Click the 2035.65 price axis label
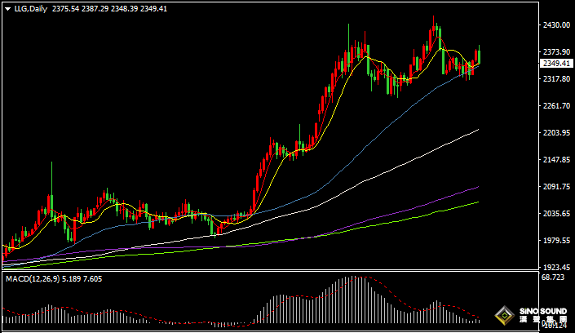 (x=555, y=214)
